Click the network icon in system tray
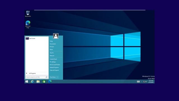Image resolution: width=179 pixels, height=101 pixels. pyautogui.click(x=144, y=82)
